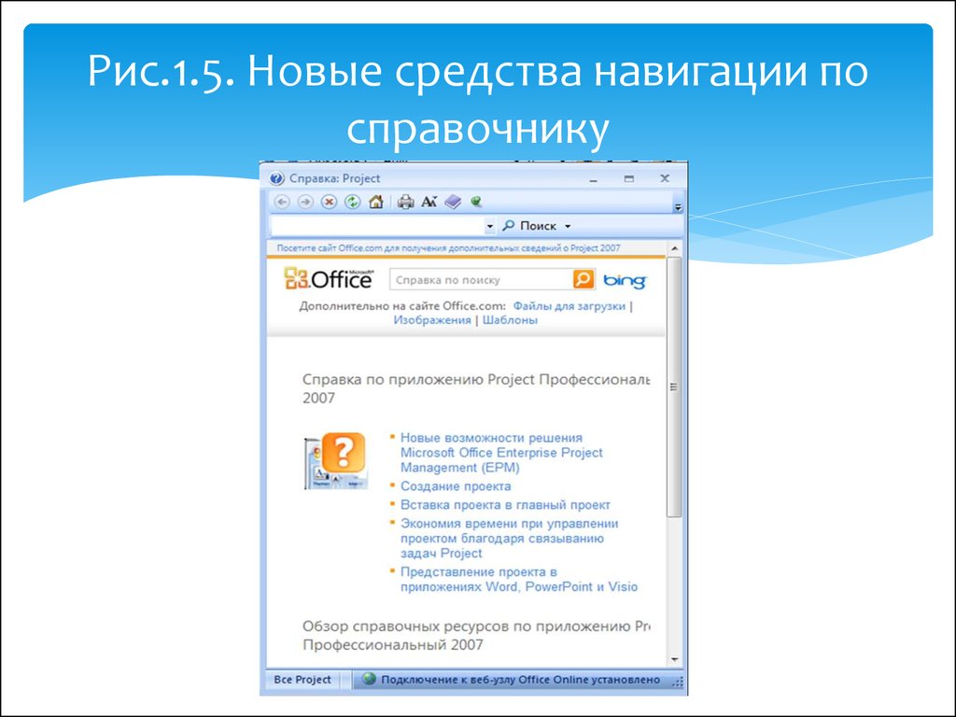This screenshot has width=956, height=717.
Task: Click the scrollbar up arrow
Action: [x=674, y=248]
